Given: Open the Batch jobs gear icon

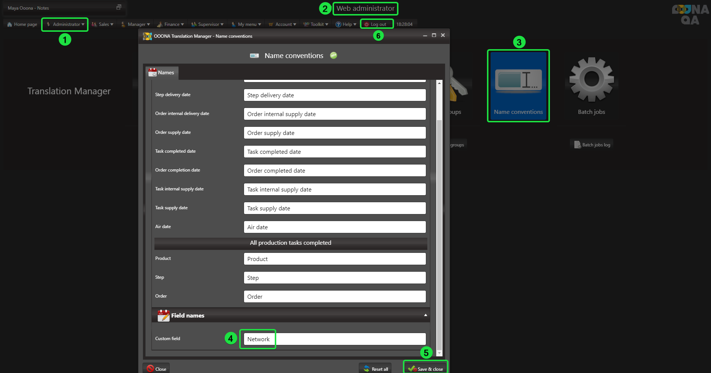Looking at the screenshot, I should [591, 79].
